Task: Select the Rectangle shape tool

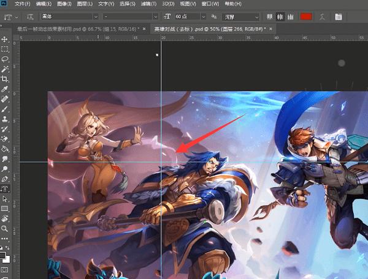Action: 4,209
